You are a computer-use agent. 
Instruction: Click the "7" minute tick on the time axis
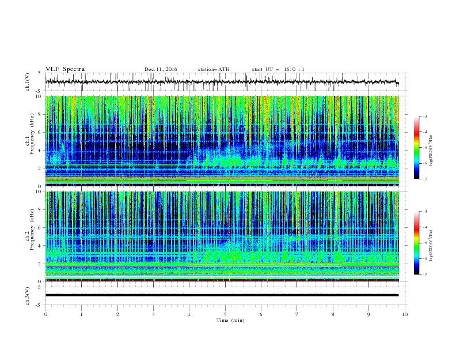click(x=297, y=314)
